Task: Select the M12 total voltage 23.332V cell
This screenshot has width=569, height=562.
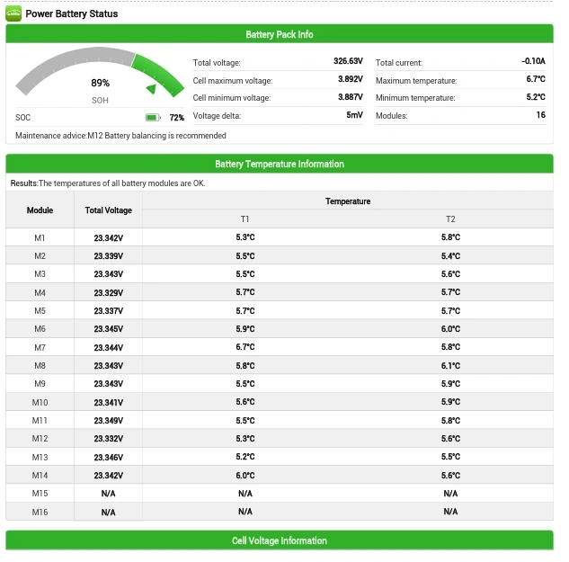Action: [x=108, y=439]
